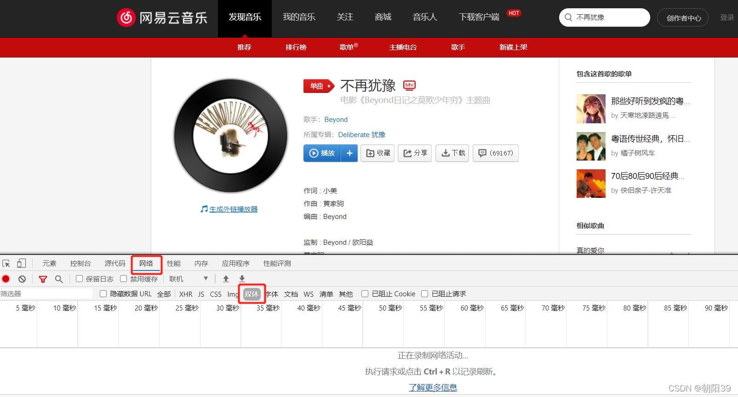
Task: Switch to the 元素 DevTools tab
Action: click(49, 264)
